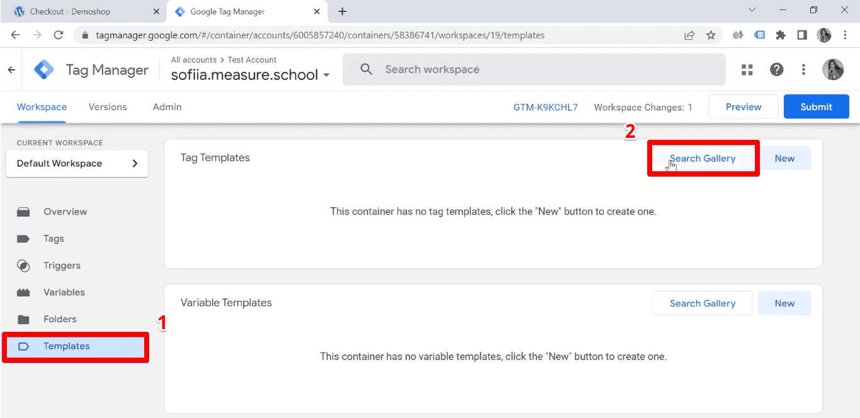860x418 pixels.
Task: Switch to the Versions tab
Action: point(107,106)
